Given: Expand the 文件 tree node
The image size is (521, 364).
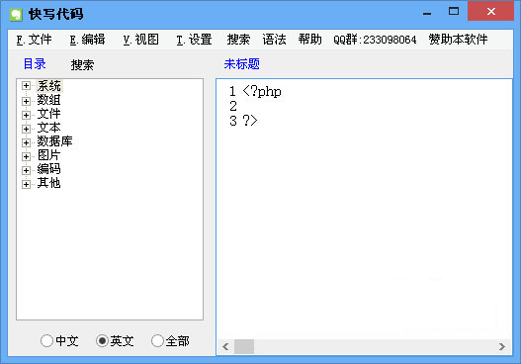Looking at the screenshot, I should click(x=26, y=115).
